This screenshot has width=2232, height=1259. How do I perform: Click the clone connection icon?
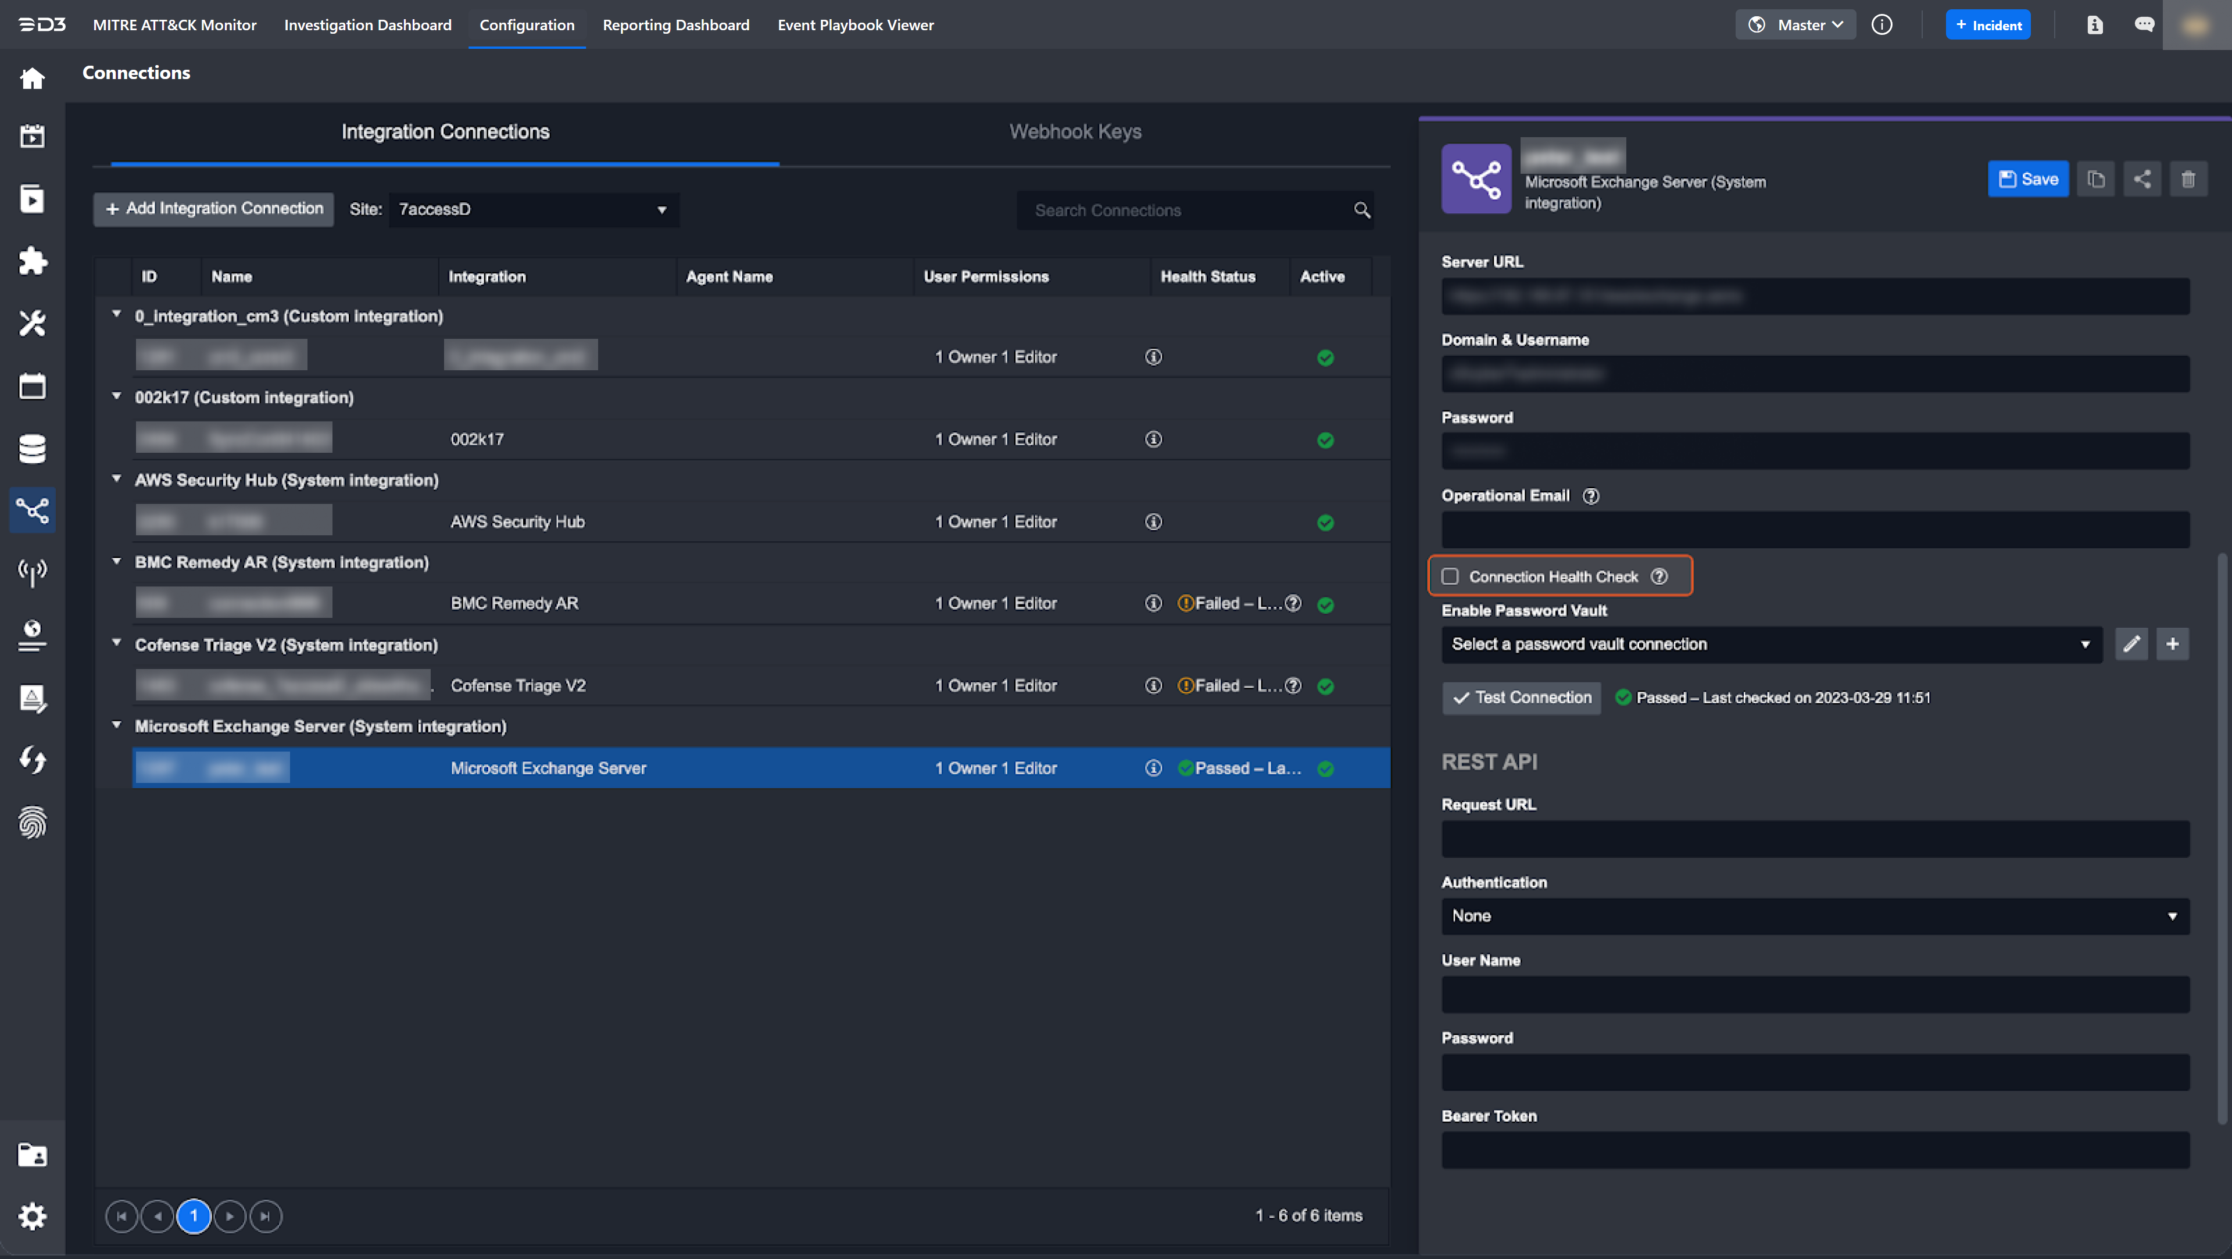tap(2096, 180)
